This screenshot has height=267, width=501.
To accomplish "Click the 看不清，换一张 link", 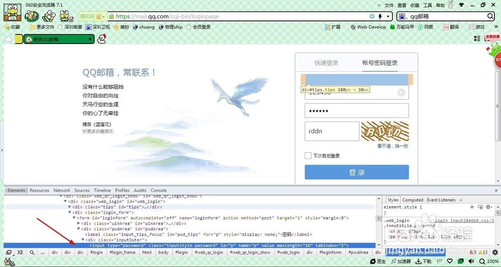I will (x=393, y=146).
